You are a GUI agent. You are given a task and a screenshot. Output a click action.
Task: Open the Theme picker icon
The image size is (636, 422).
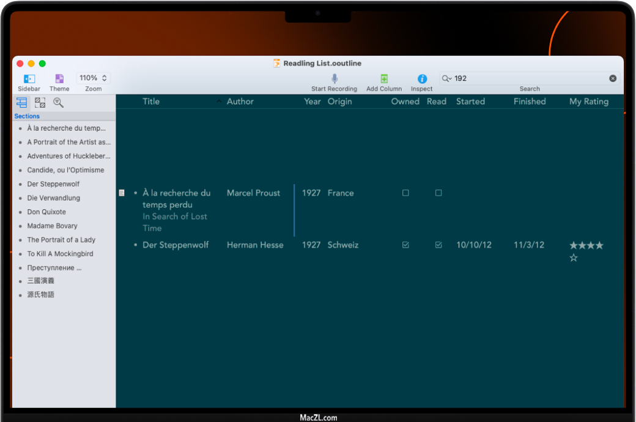pyautogui.click(x=59, y=79)
